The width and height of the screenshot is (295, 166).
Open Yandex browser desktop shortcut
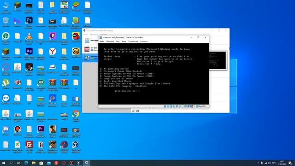coord(53,53)
